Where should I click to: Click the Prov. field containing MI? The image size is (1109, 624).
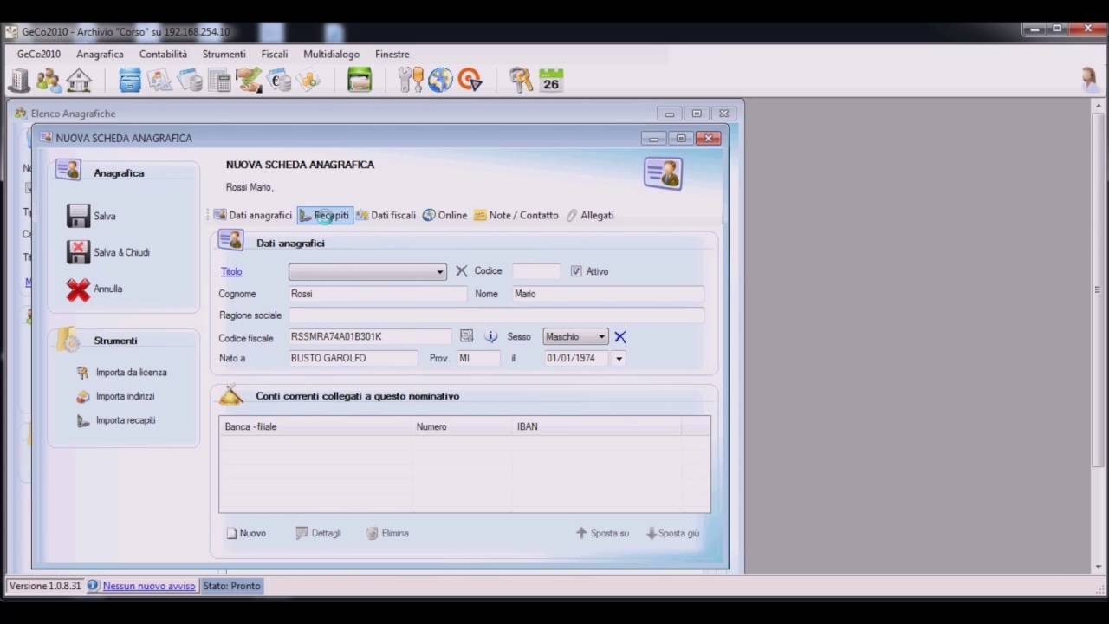(479, 358)
